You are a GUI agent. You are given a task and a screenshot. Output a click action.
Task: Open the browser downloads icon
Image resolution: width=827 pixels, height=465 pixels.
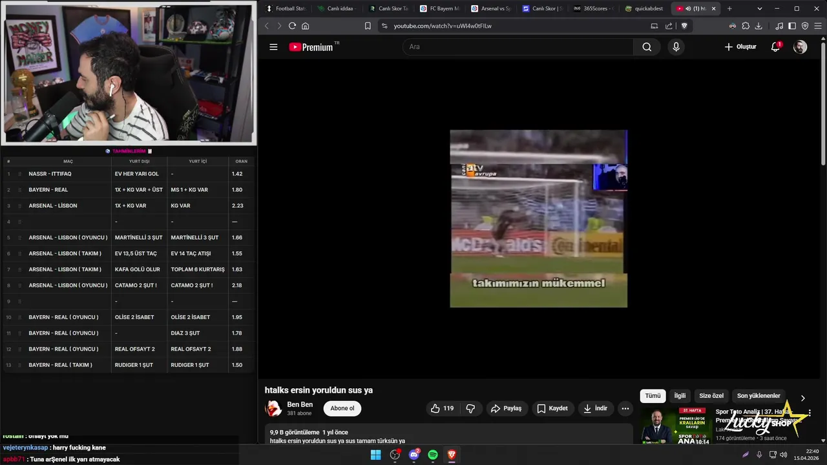pos(759,26)
